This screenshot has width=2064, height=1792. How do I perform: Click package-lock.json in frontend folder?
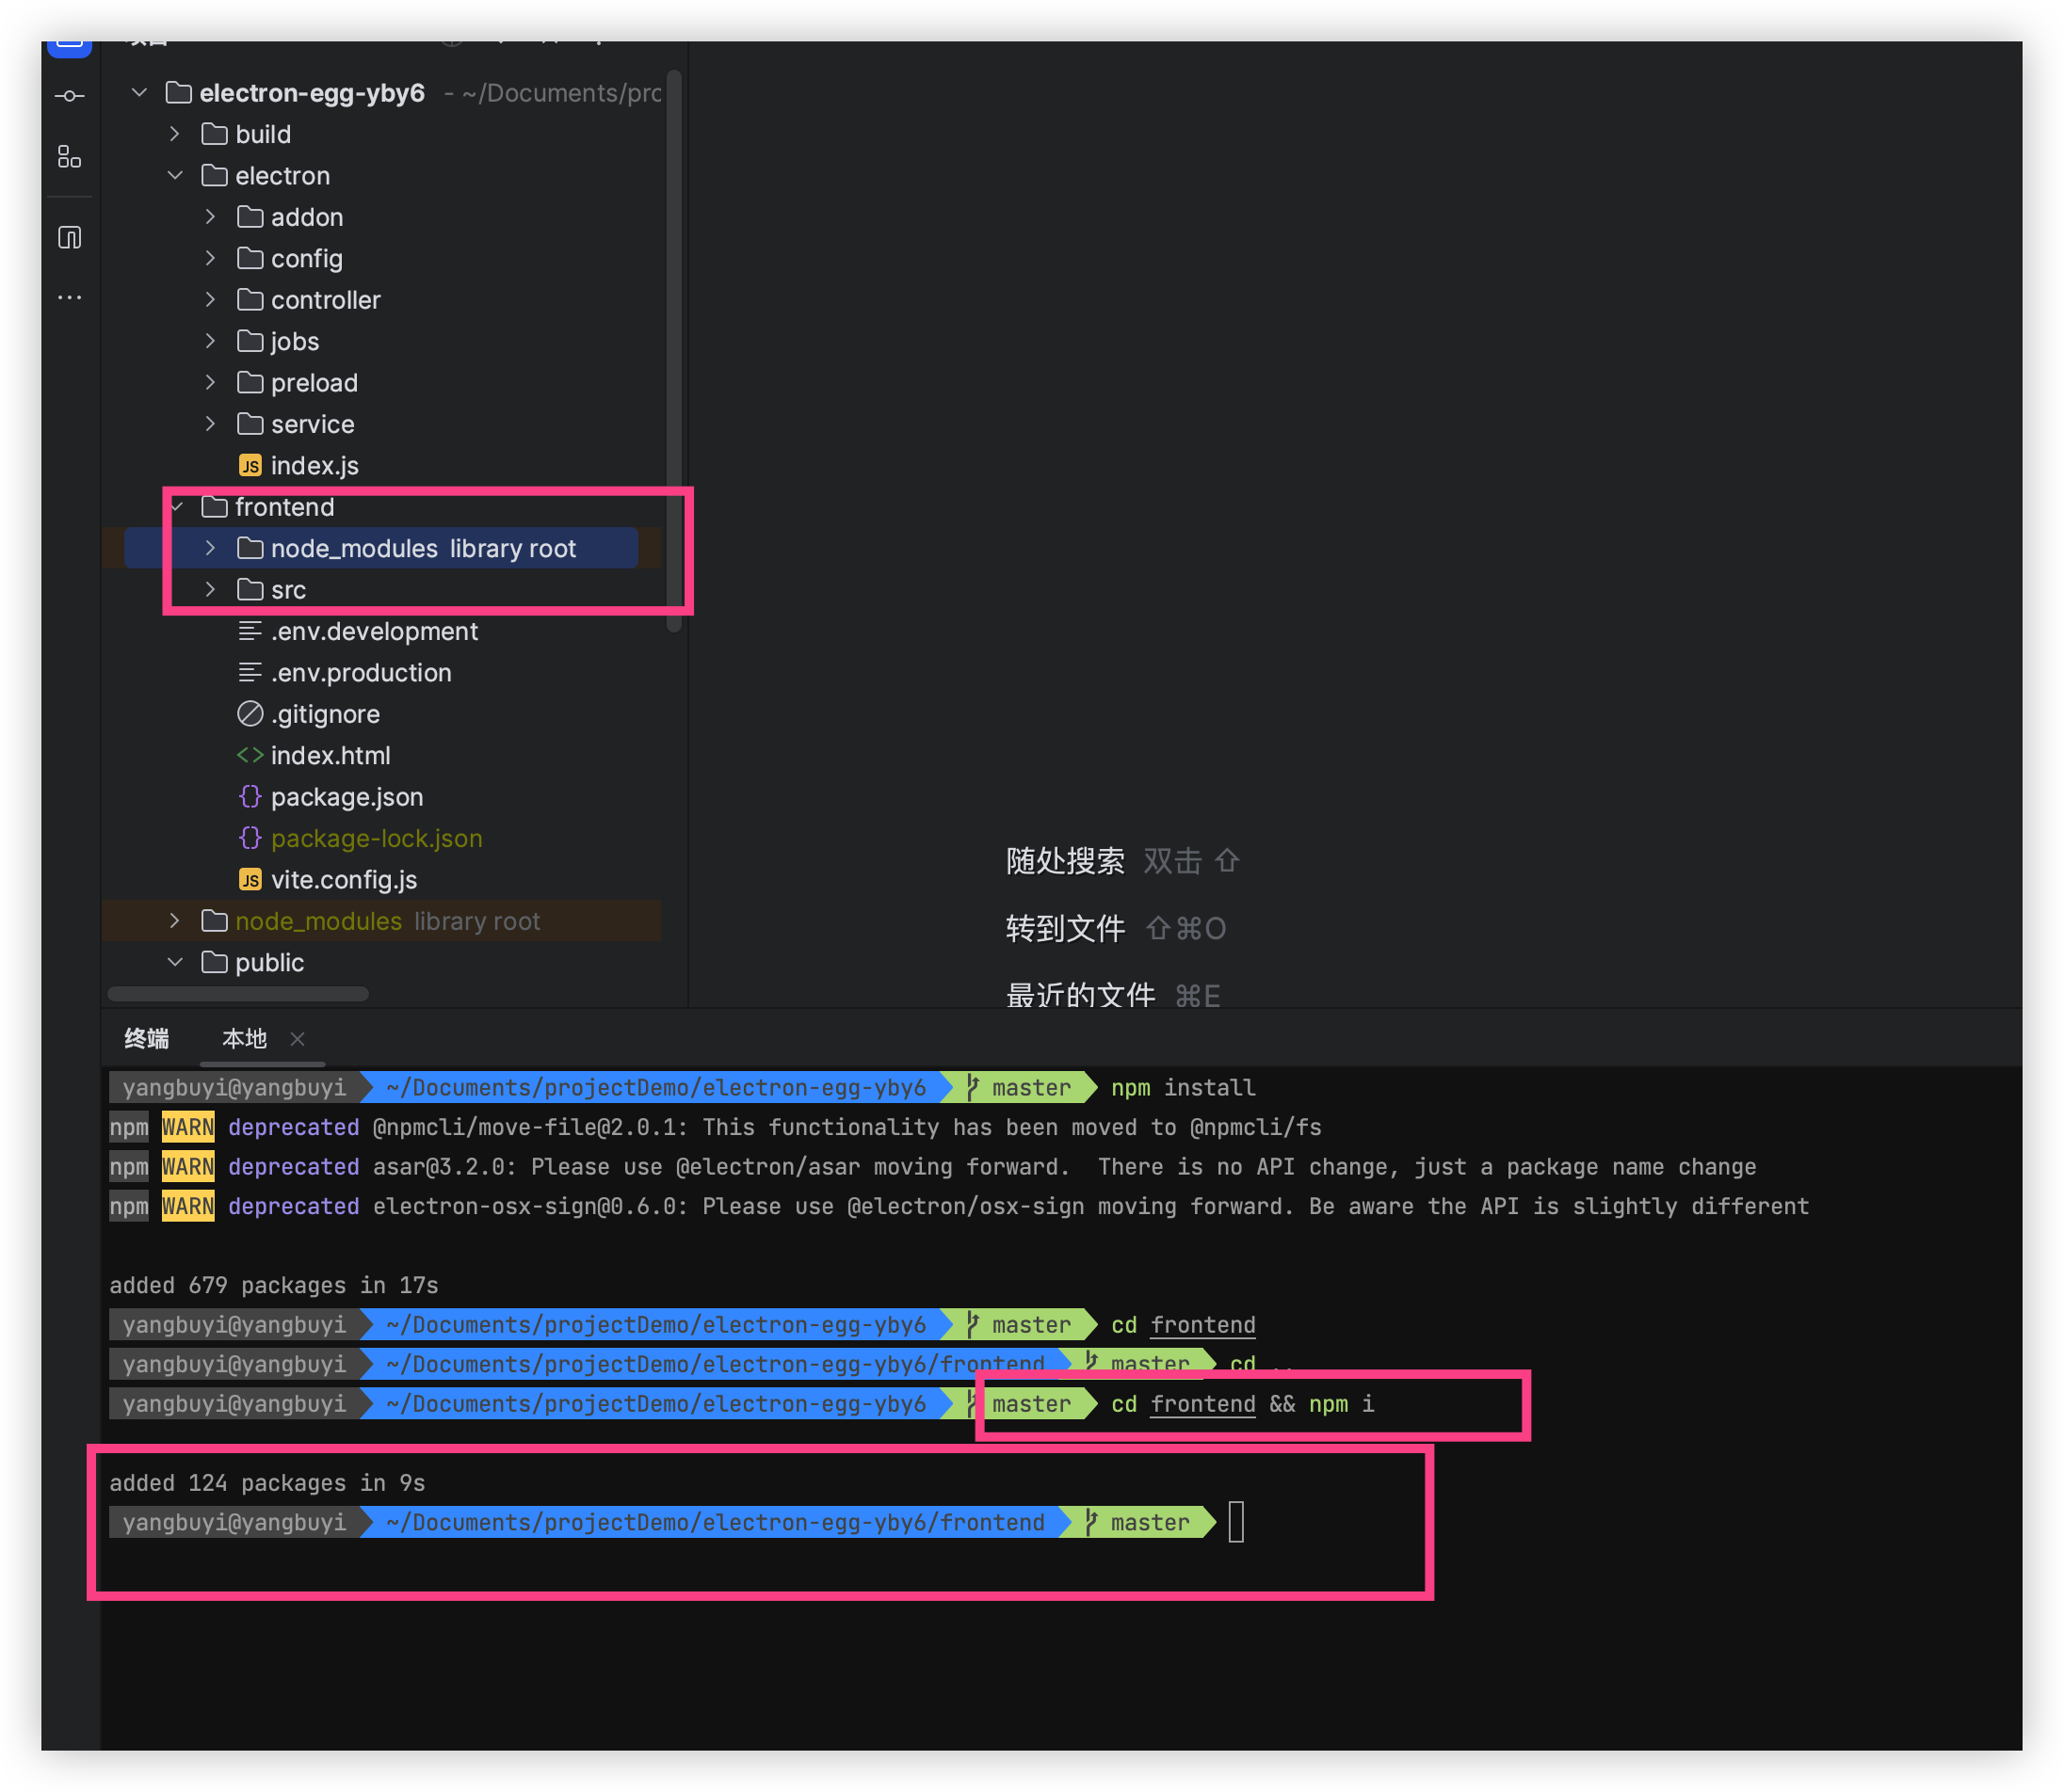coord(376,838)
